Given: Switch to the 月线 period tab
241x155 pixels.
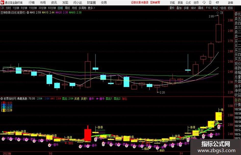Looking at the screenshot, I should [x=74, y=8].
